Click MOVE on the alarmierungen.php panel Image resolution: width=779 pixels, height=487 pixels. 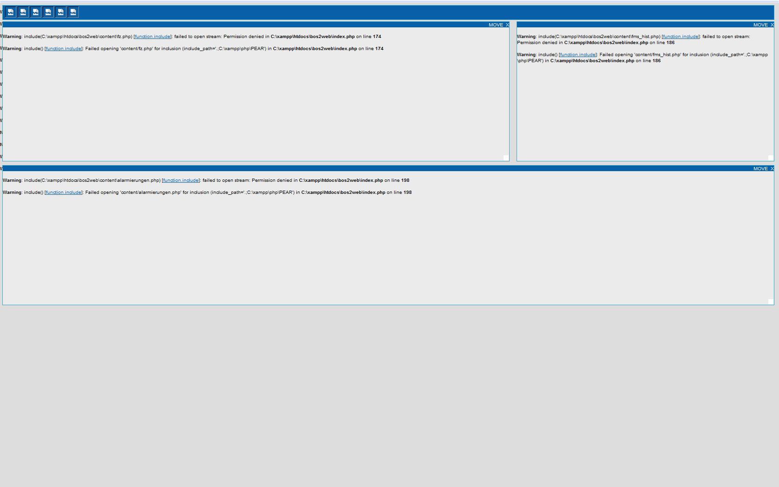pos(760,169)
